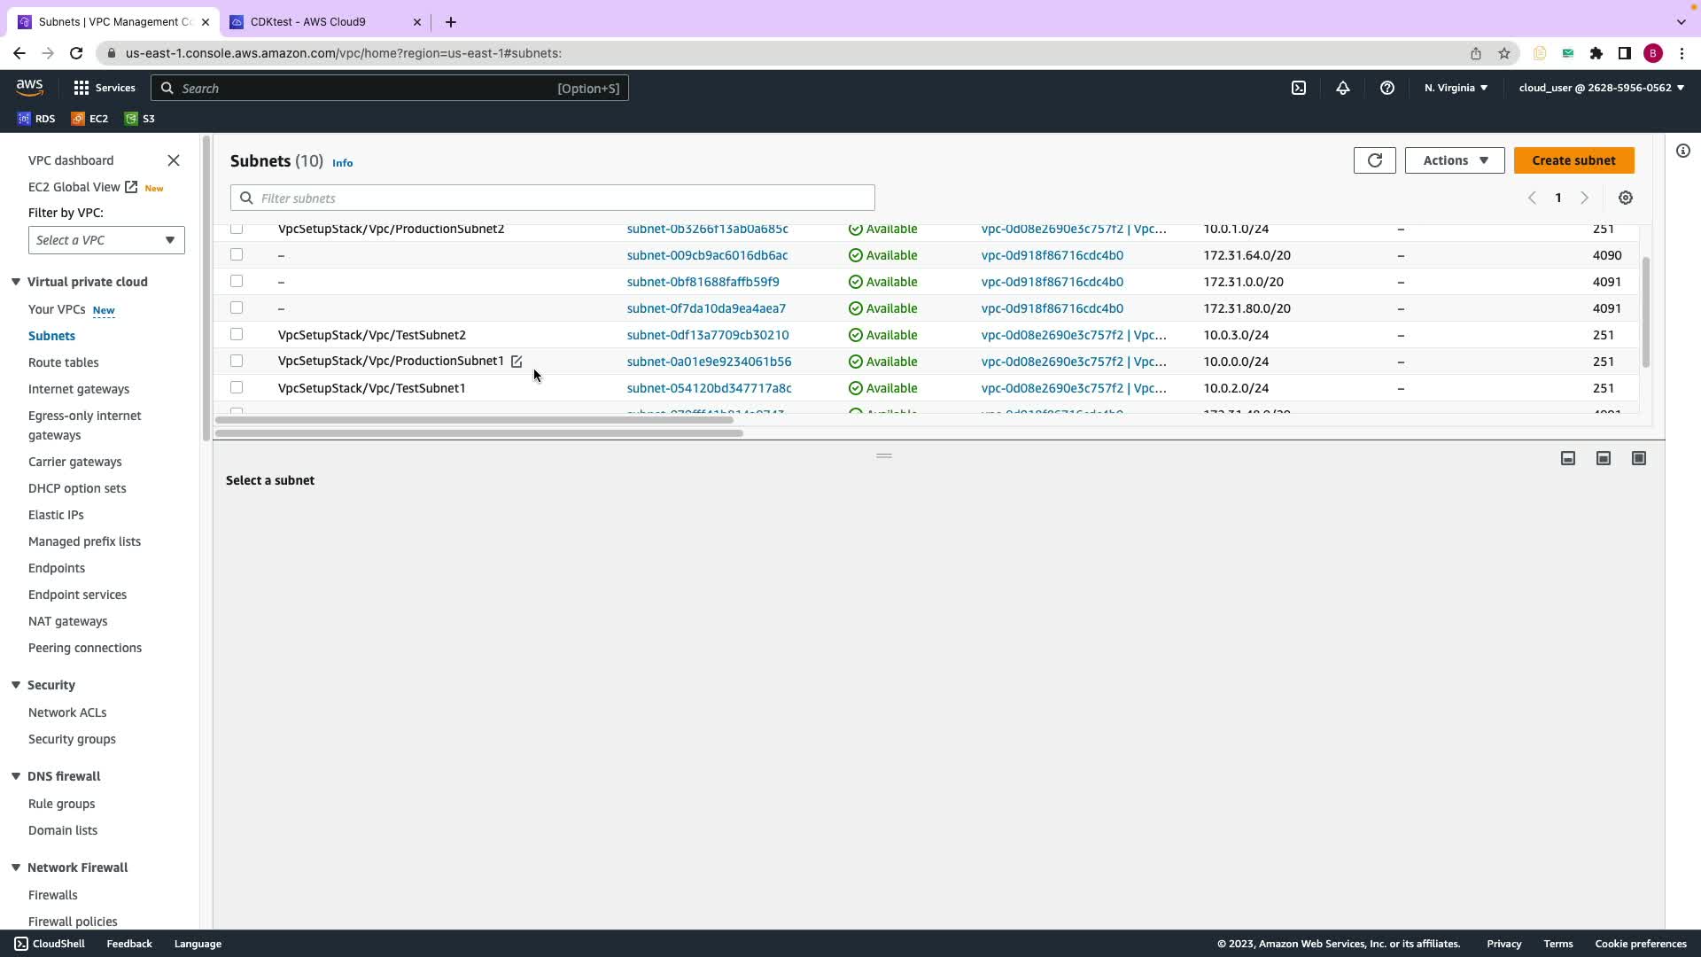Edit the ProductionSubnet1 name tag (pencil icon)
1701x957 pixels.
517,362
